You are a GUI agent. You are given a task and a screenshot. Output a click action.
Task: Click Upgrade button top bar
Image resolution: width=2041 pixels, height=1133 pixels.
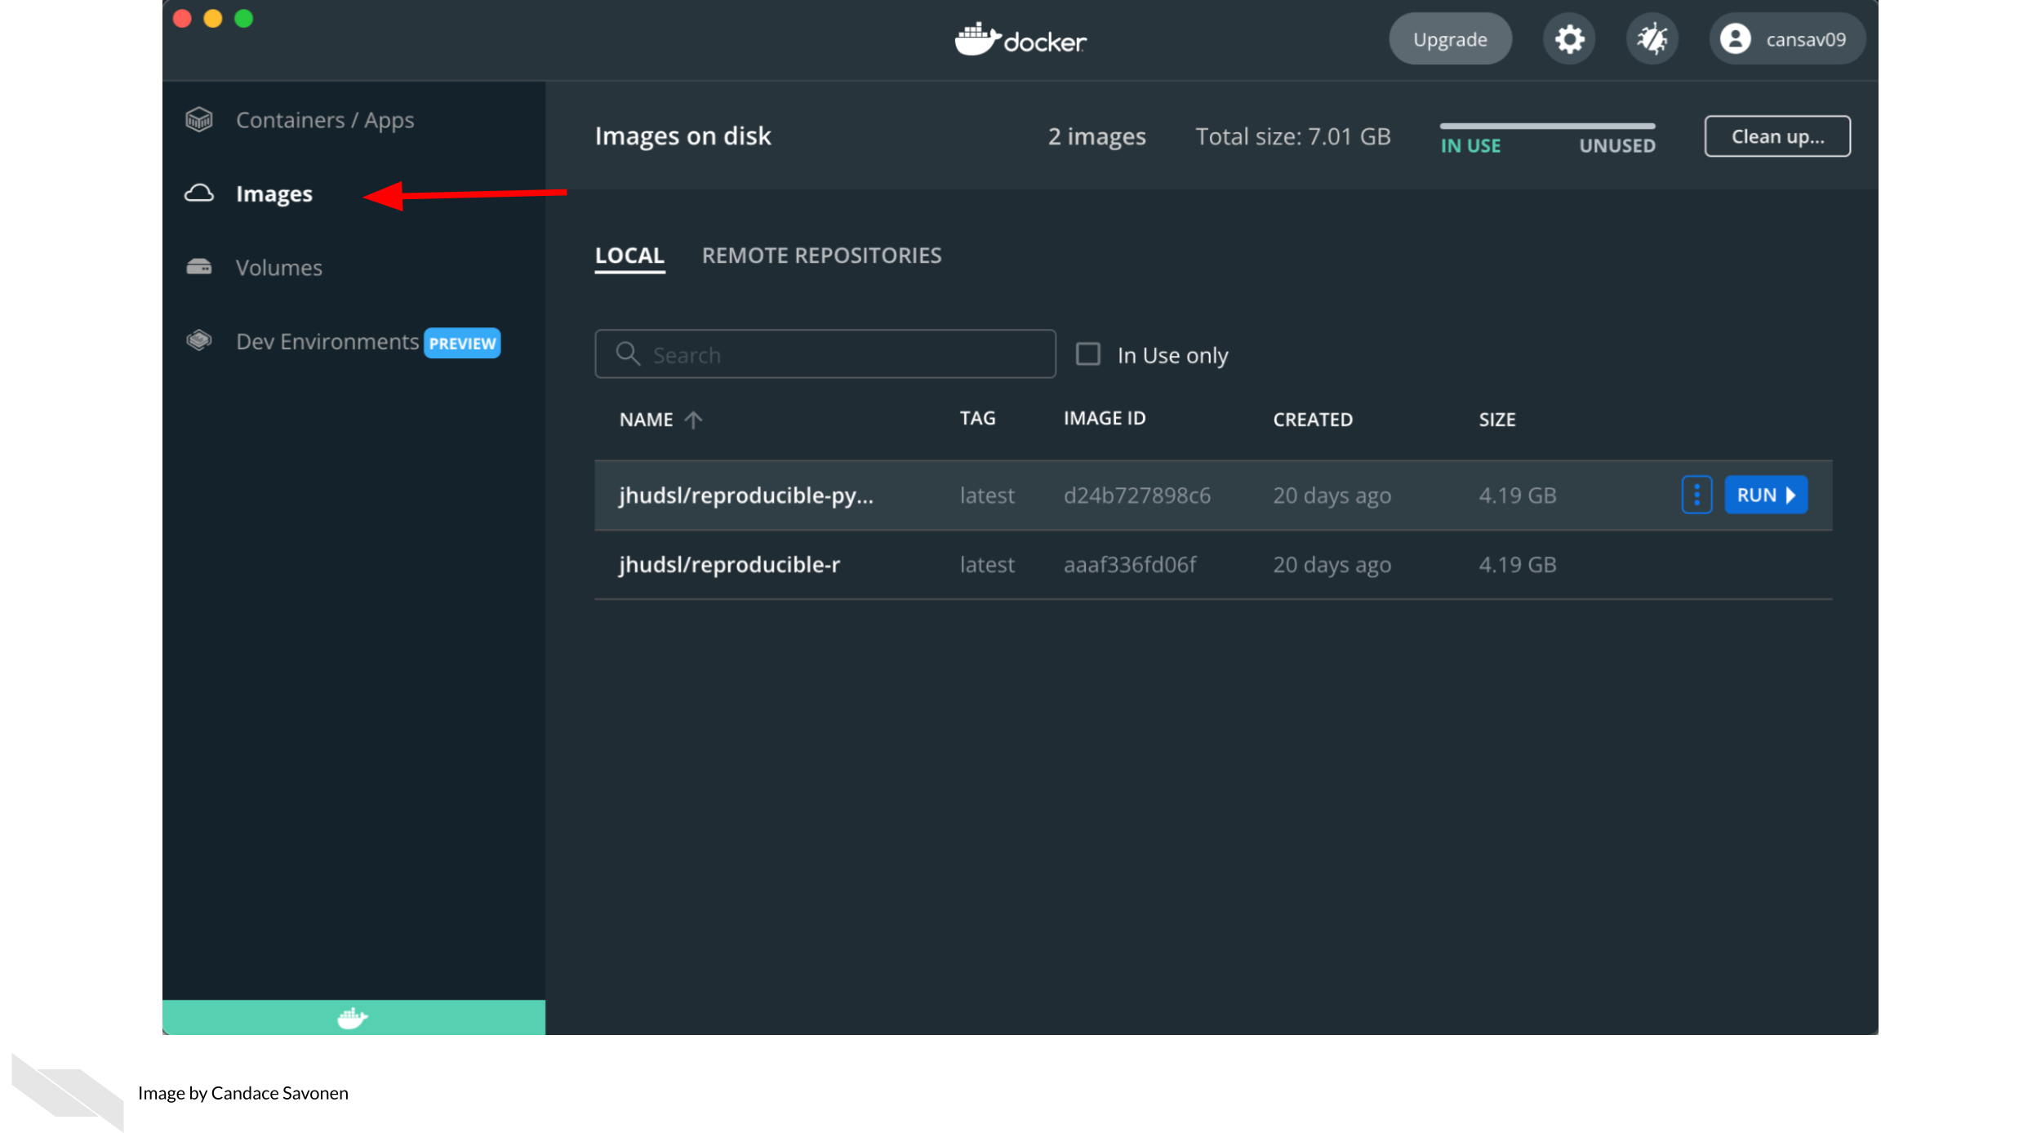(1449, 38)
